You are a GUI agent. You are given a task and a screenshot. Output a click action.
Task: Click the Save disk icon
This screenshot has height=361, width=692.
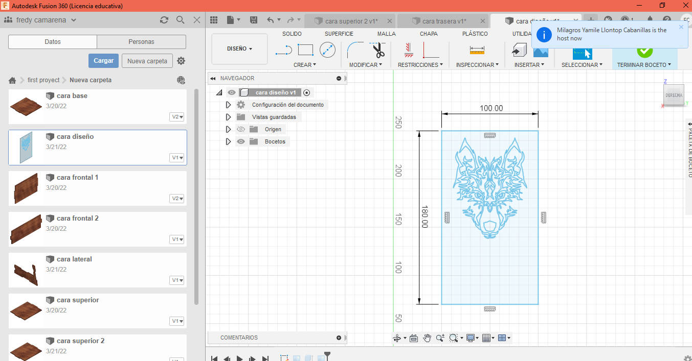(x=254, y=20)
